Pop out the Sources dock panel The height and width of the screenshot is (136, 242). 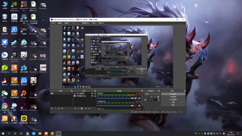[x=95, y=91]
